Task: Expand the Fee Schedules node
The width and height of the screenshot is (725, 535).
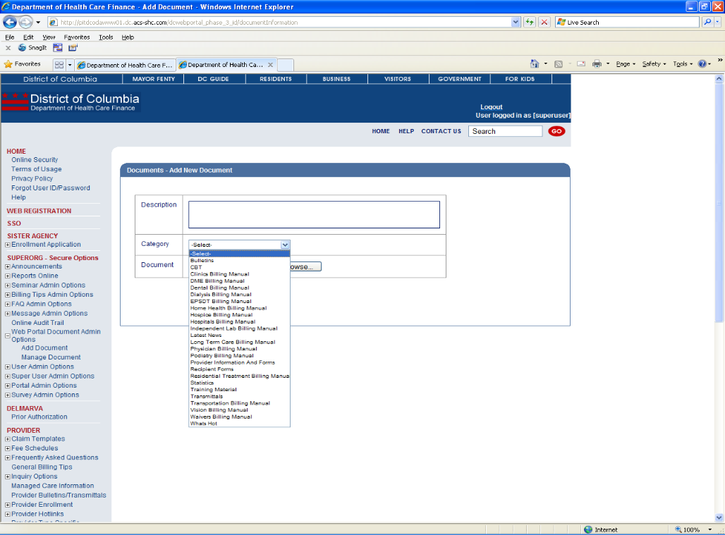Action: 7,448
